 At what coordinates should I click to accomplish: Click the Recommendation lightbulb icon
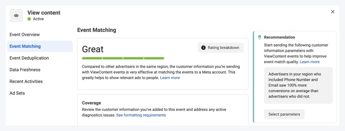260,37
